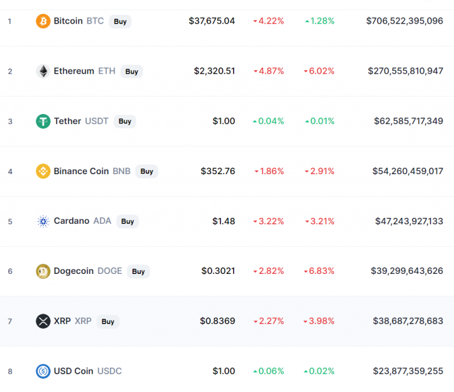Open the Bitcoin name link
This screenshot has height=392, width=454.
[x=69, y=21]
